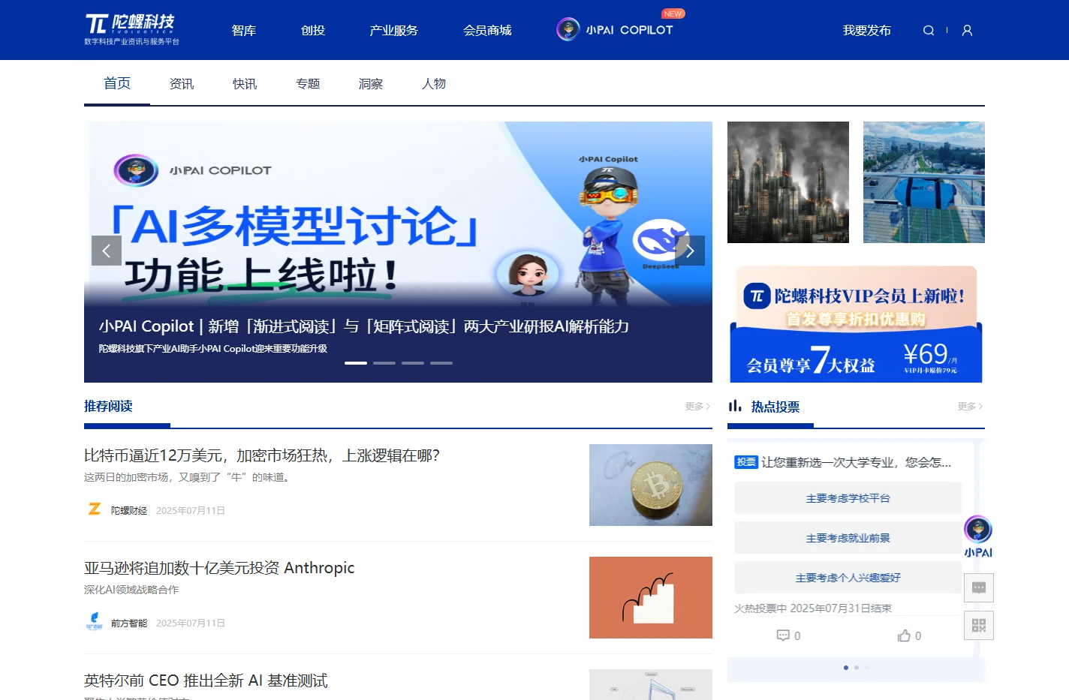Click the carousel subtitle 陀螺科技旗下产业AI助手
Screen dimensions: 1069x700
pyautogui.click(x=213, y=349)
